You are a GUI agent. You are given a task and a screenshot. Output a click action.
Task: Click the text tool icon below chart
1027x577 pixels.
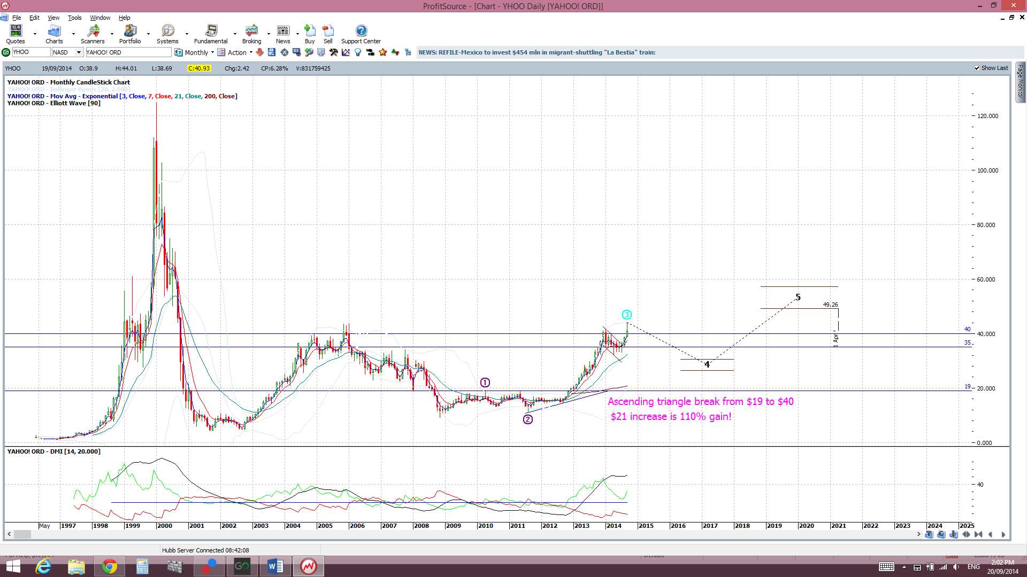click(x=929, y=534)
